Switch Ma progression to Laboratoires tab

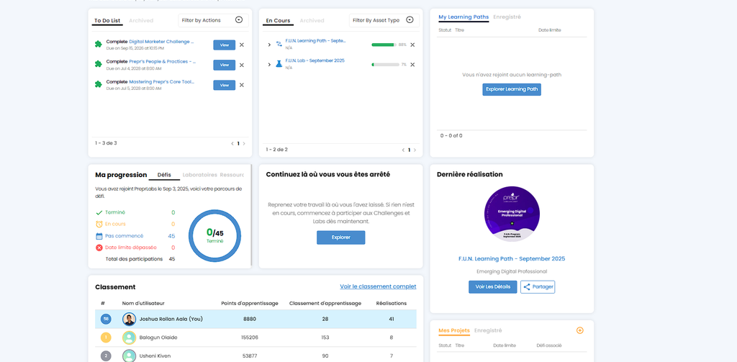tap(200, 175)
